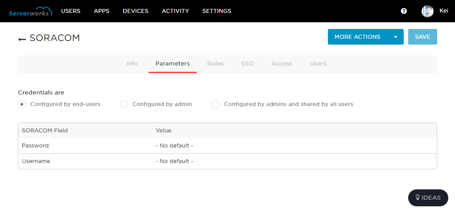The height and width of the screenshot is (213, 455).
Task: Open the Password field row
Action: point(227,146)
